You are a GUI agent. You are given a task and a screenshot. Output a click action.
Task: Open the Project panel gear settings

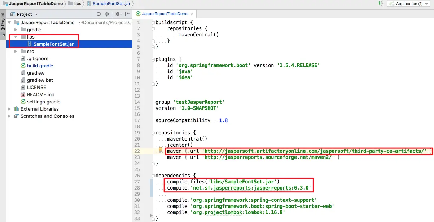pyautogui.click(x=118, y=14)
